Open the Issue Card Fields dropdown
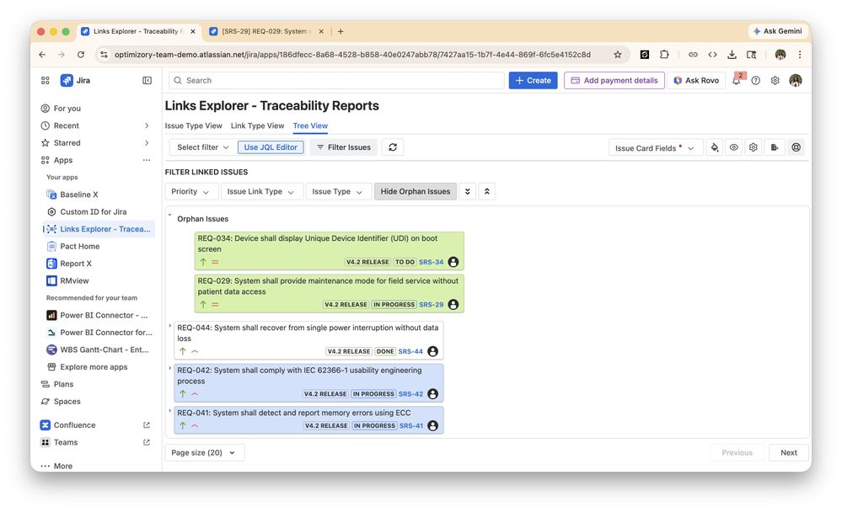842x512 pixels. (655, 148)
